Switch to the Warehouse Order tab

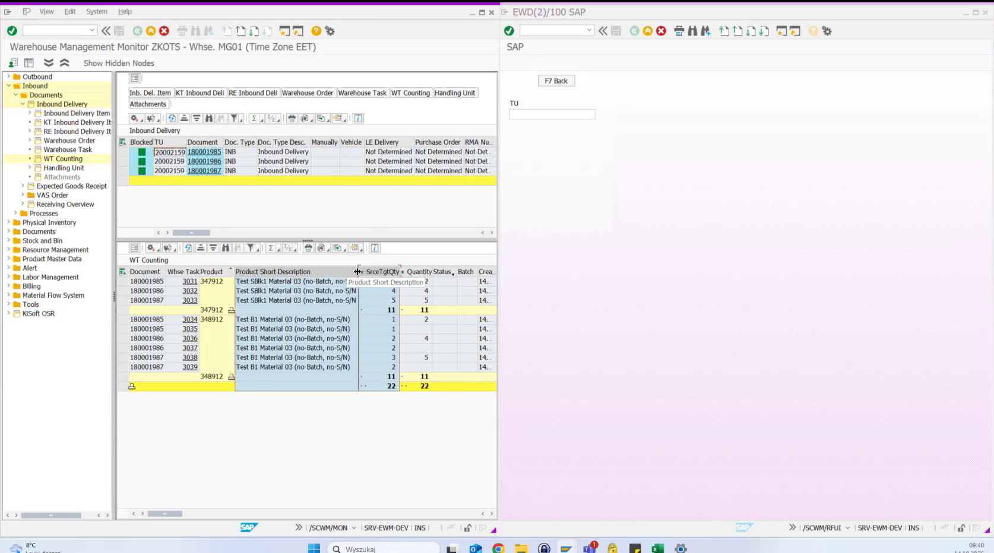tap(308, 93)
